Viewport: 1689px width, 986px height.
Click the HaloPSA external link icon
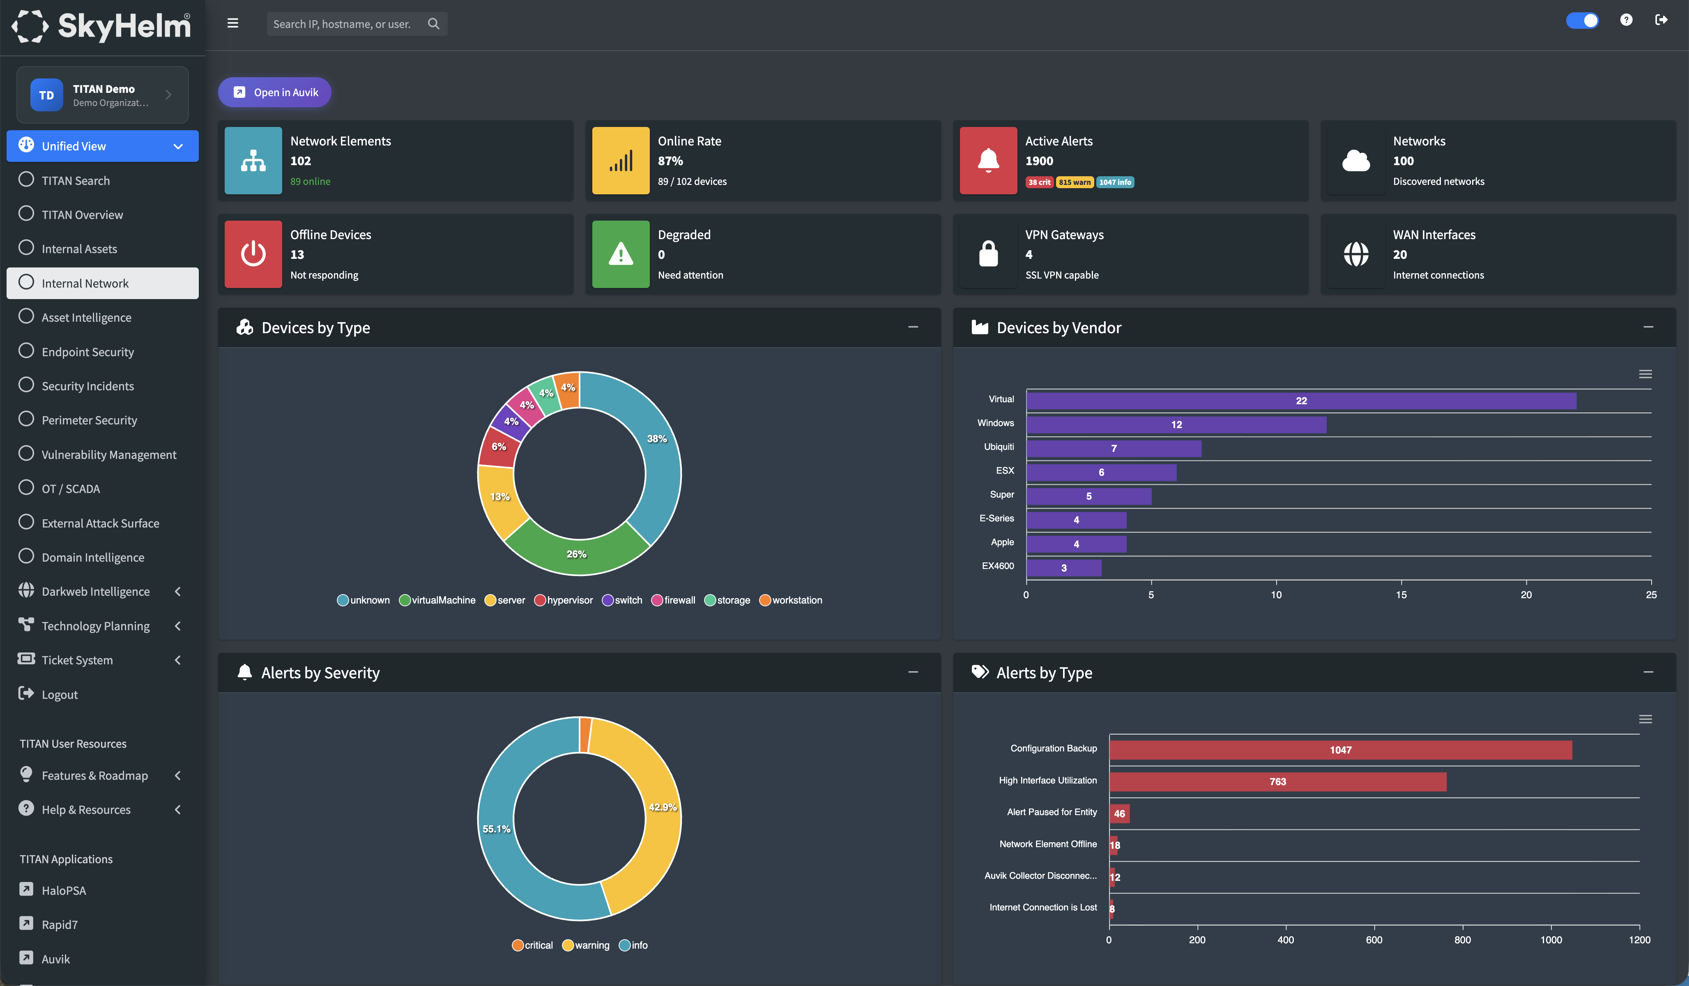tap(26, 889)
